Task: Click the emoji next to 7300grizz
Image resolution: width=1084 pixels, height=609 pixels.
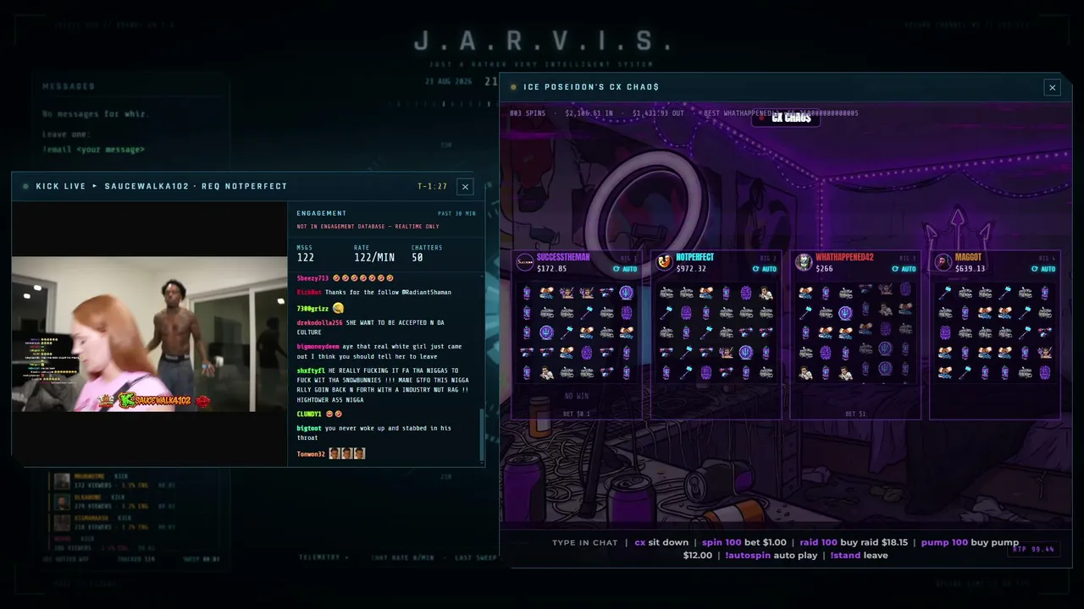Action: pyautogui.click(x=339, y=308)
